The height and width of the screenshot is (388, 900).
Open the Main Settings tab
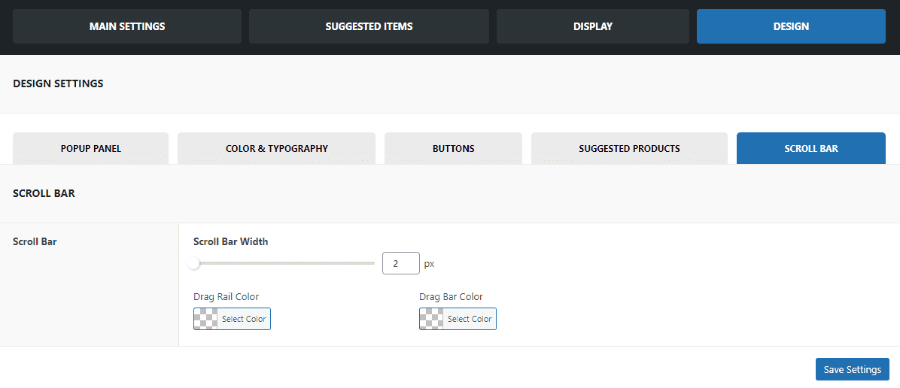click(x=127, y=26)
